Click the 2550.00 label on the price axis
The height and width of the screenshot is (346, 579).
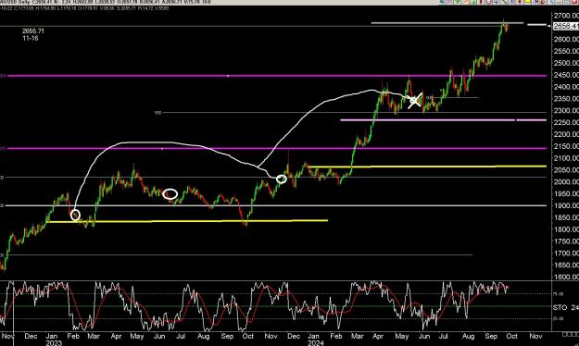point(566,51)
